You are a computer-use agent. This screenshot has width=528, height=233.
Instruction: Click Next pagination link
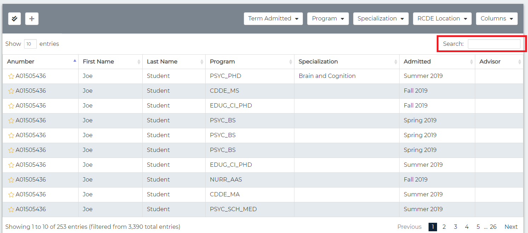pos(511,227)
